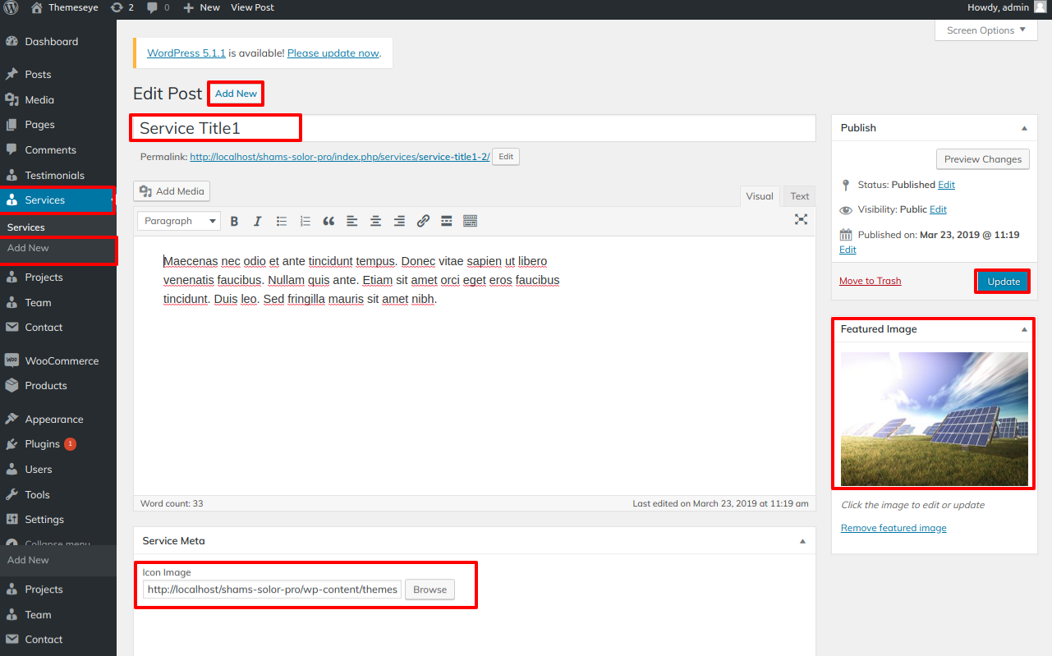Apply italic formatting in editor toolbar
This screenshot has height=656, width=1052.
tap(257, 221)
